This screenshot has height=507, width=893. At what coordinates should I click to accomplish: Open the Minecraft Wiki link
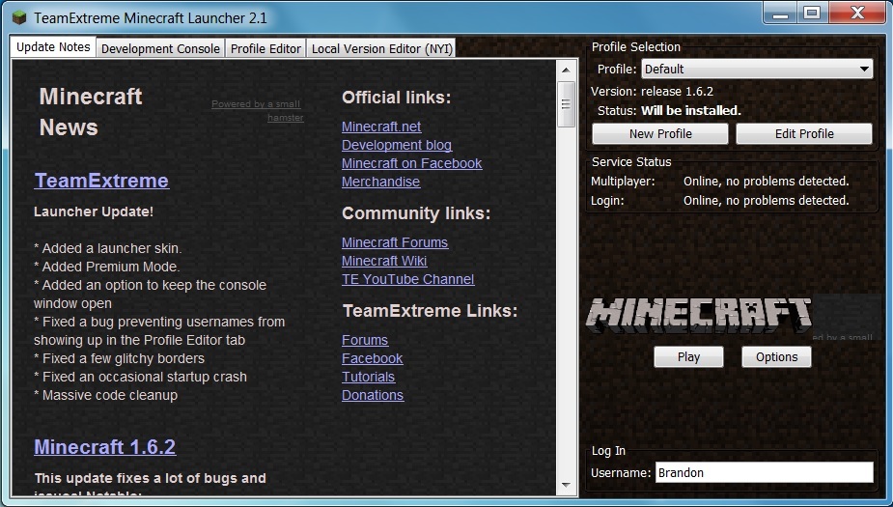click(384, 261)
